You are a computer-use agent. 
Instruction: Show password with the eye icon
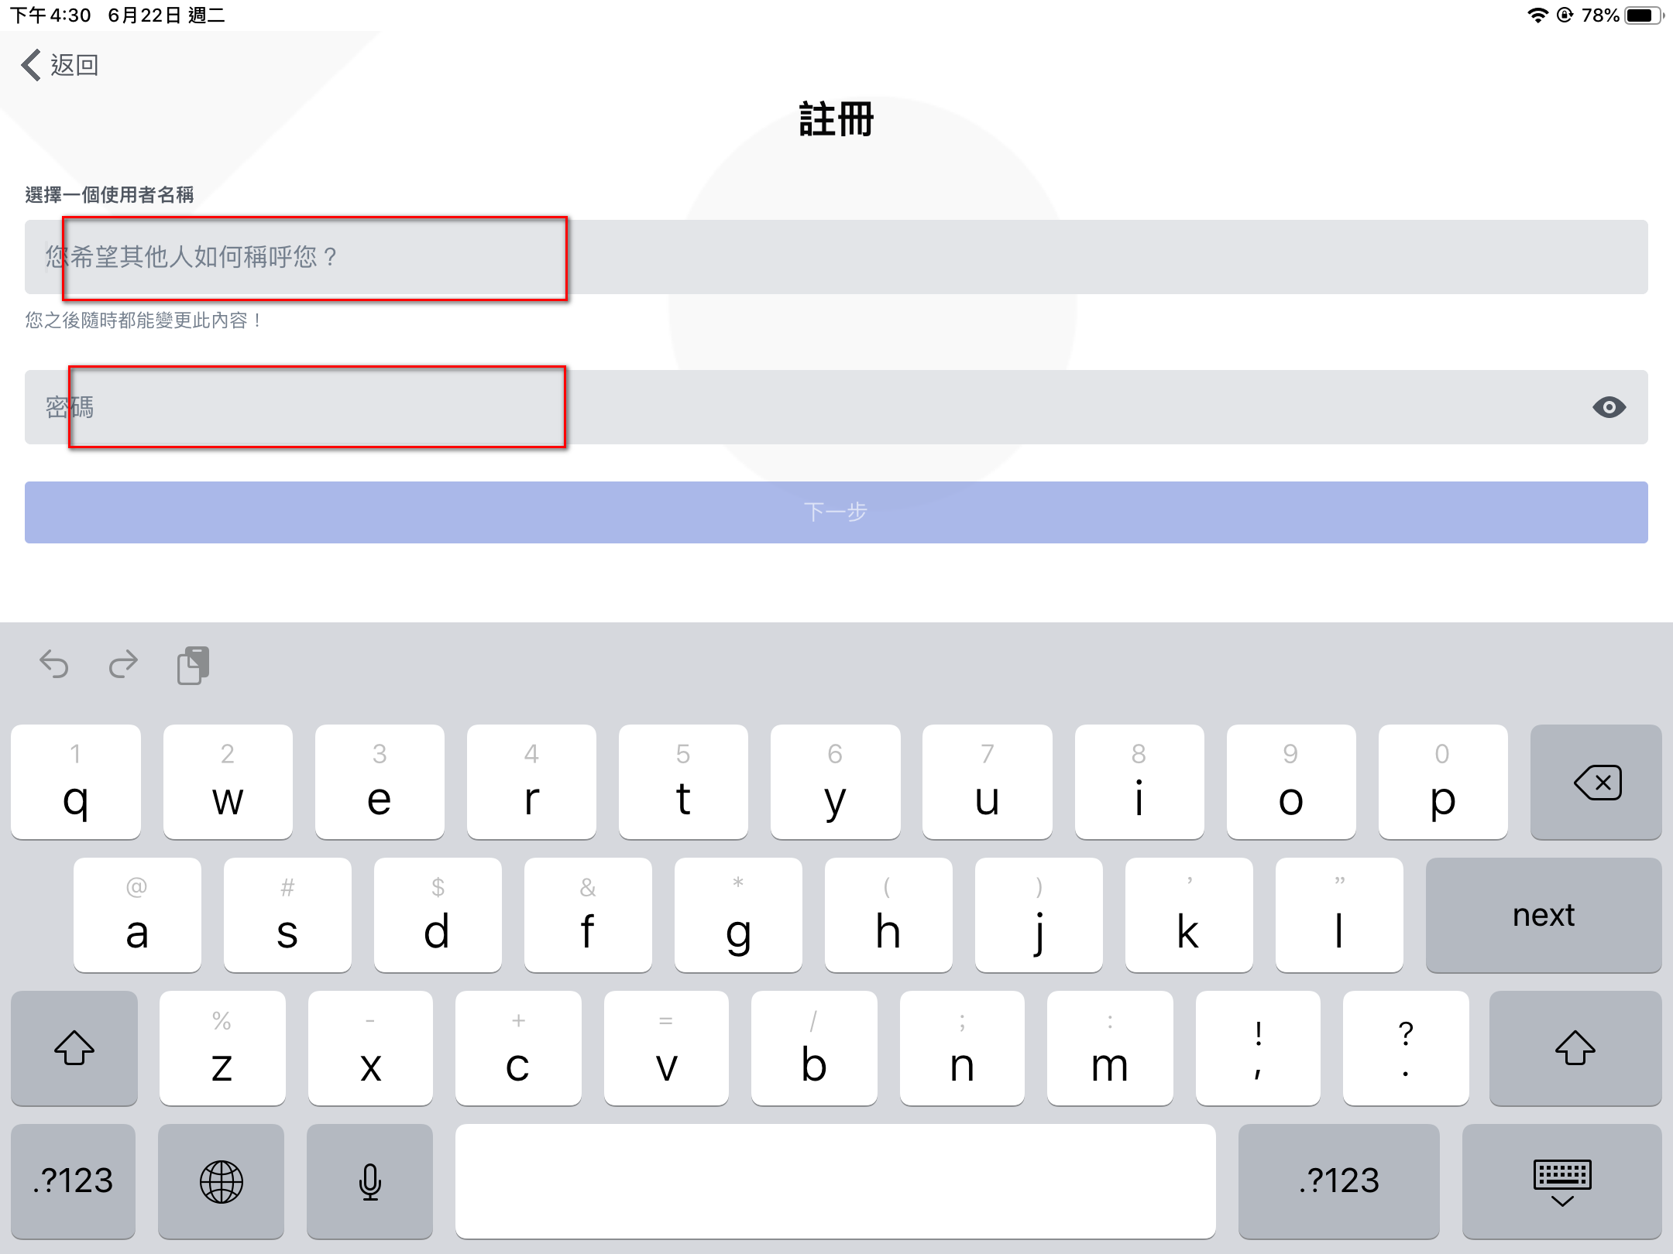(x=1609, y=407)
